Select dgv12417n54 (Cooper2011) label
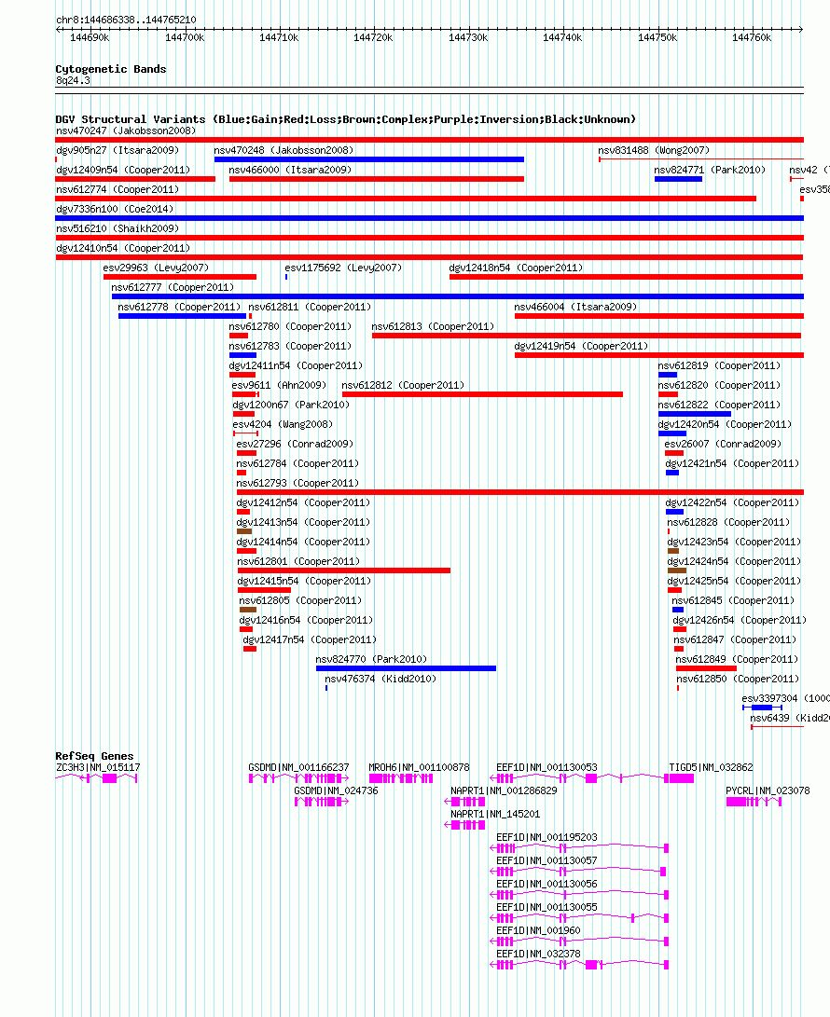The image size is (830, 1017). (x=310, y=639)
